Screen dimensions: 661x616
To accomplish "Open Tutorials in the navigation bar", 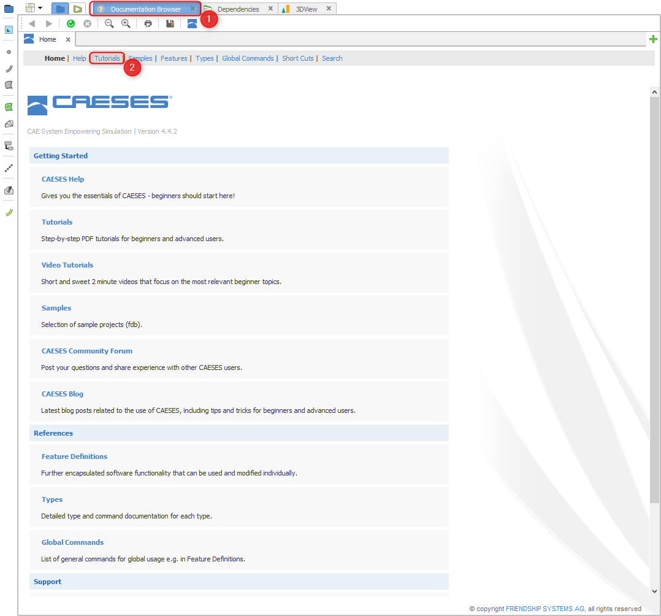I will (107, 58).
